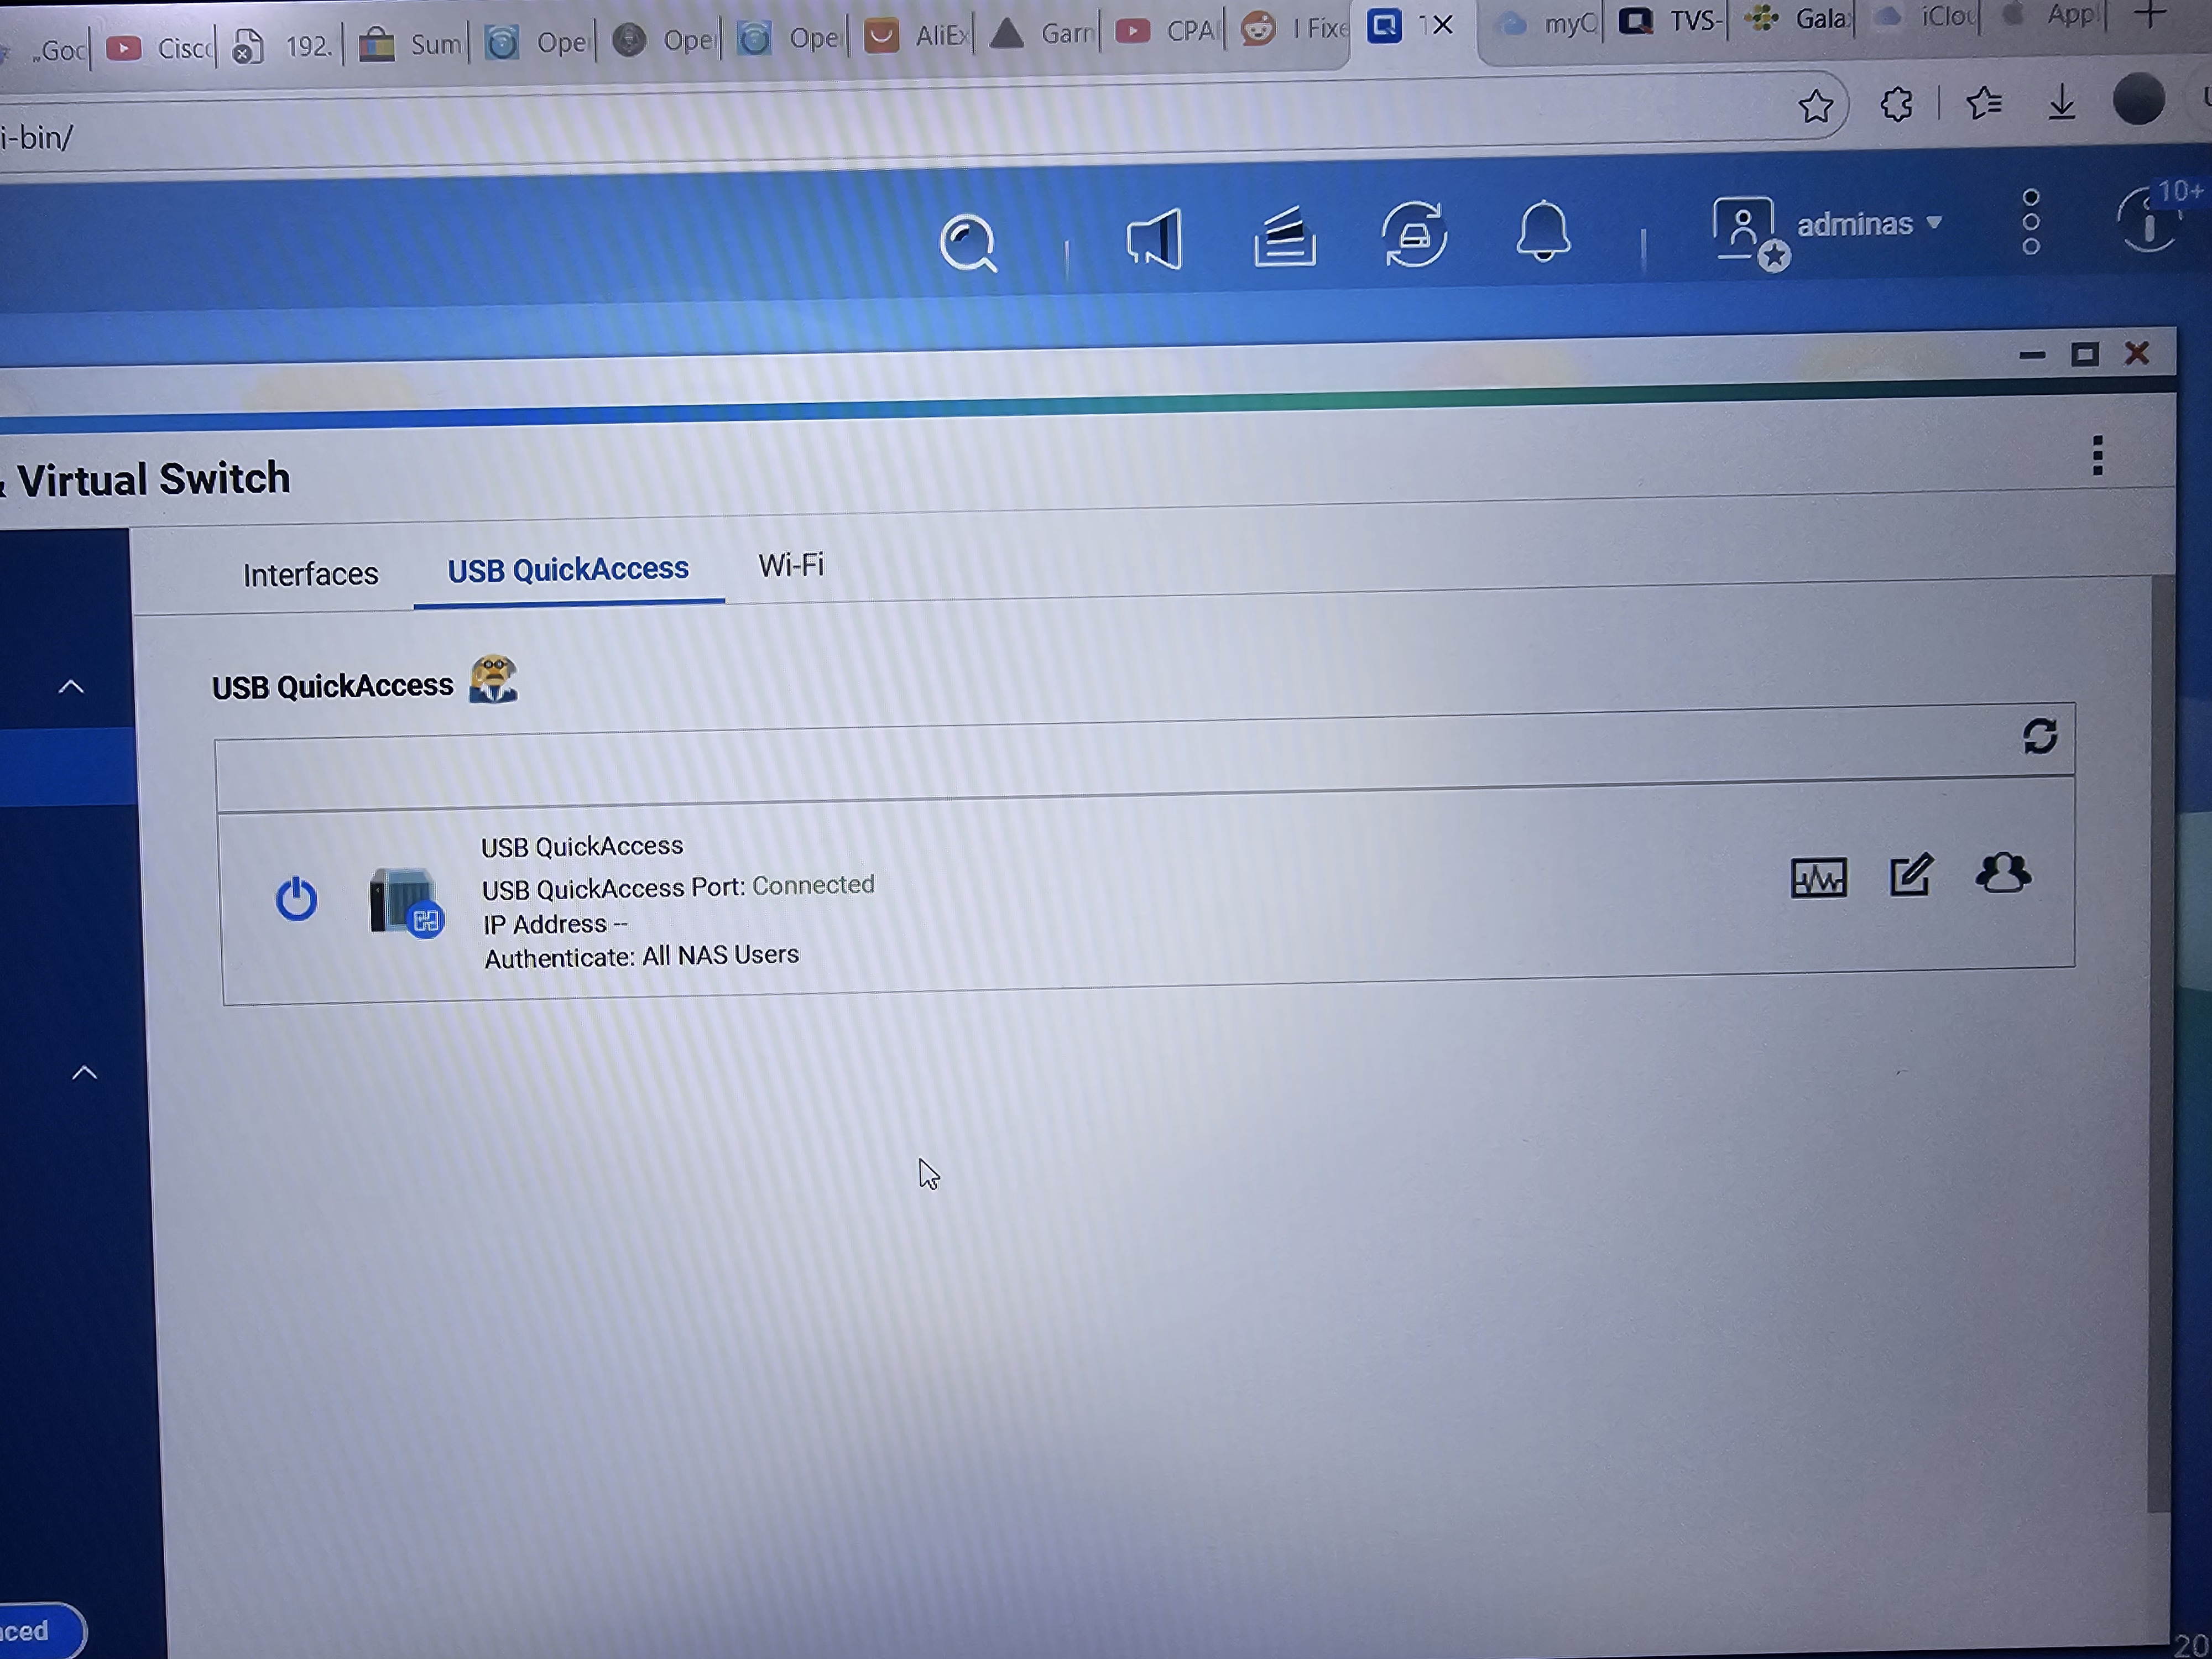Toggle the USB QuickAccess power button
The image size is (2212, 1659).
(296, 898)
